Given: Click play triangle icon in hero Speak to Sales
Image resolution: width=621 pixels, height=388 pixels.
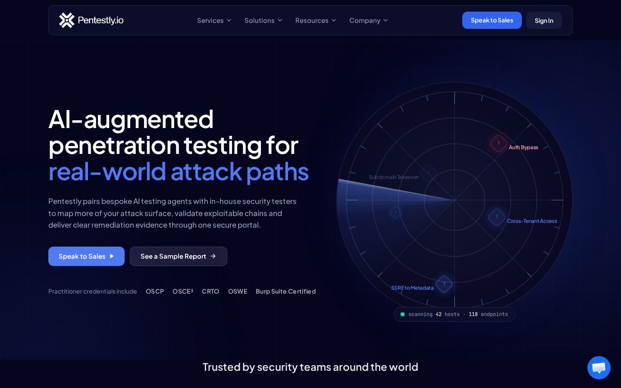Looking at the screenshot, I should [x=112, y=256].
